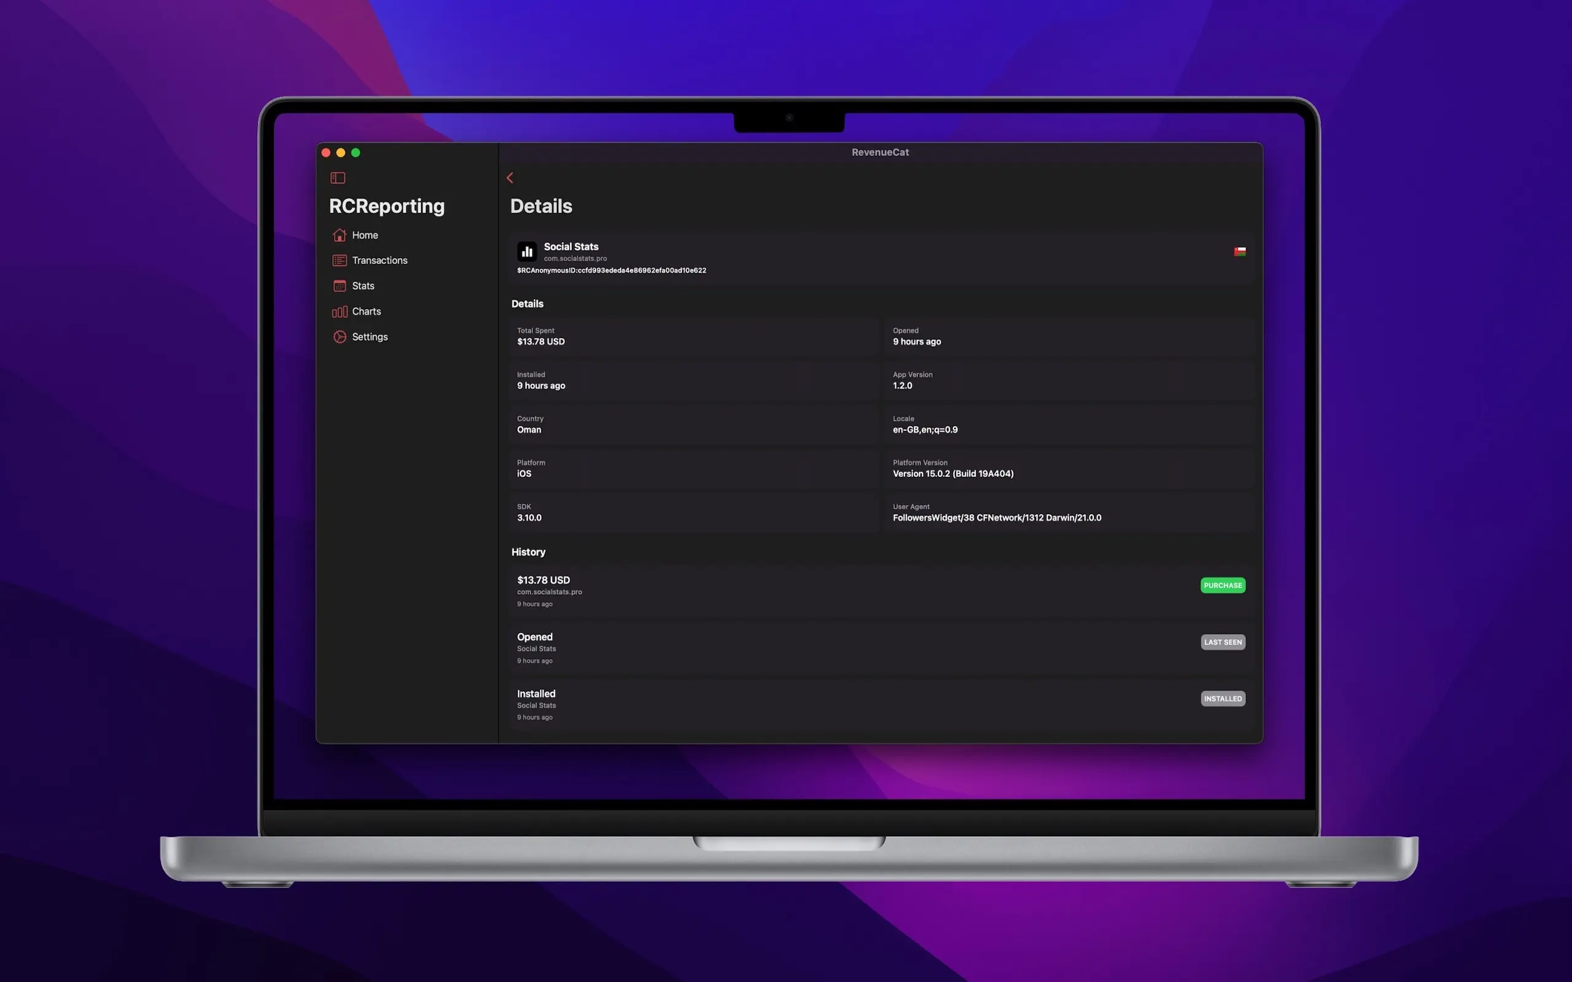Click the Home house icon
The image size is (1572, 982).
[x=339, y=235]
